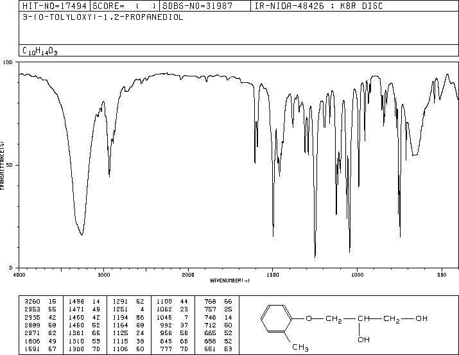Viewport: 459px width, 355px height.
Task: Click the 500 tick label on the x-axis
Action: [x=442, y=275]
